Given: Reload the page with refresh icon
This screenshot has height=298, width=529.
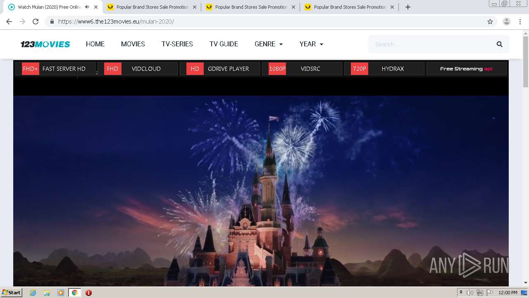Looking at the screenshot, I should [36, 22].
